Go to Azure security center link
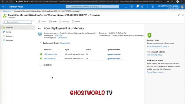 [x=158, y=46]
